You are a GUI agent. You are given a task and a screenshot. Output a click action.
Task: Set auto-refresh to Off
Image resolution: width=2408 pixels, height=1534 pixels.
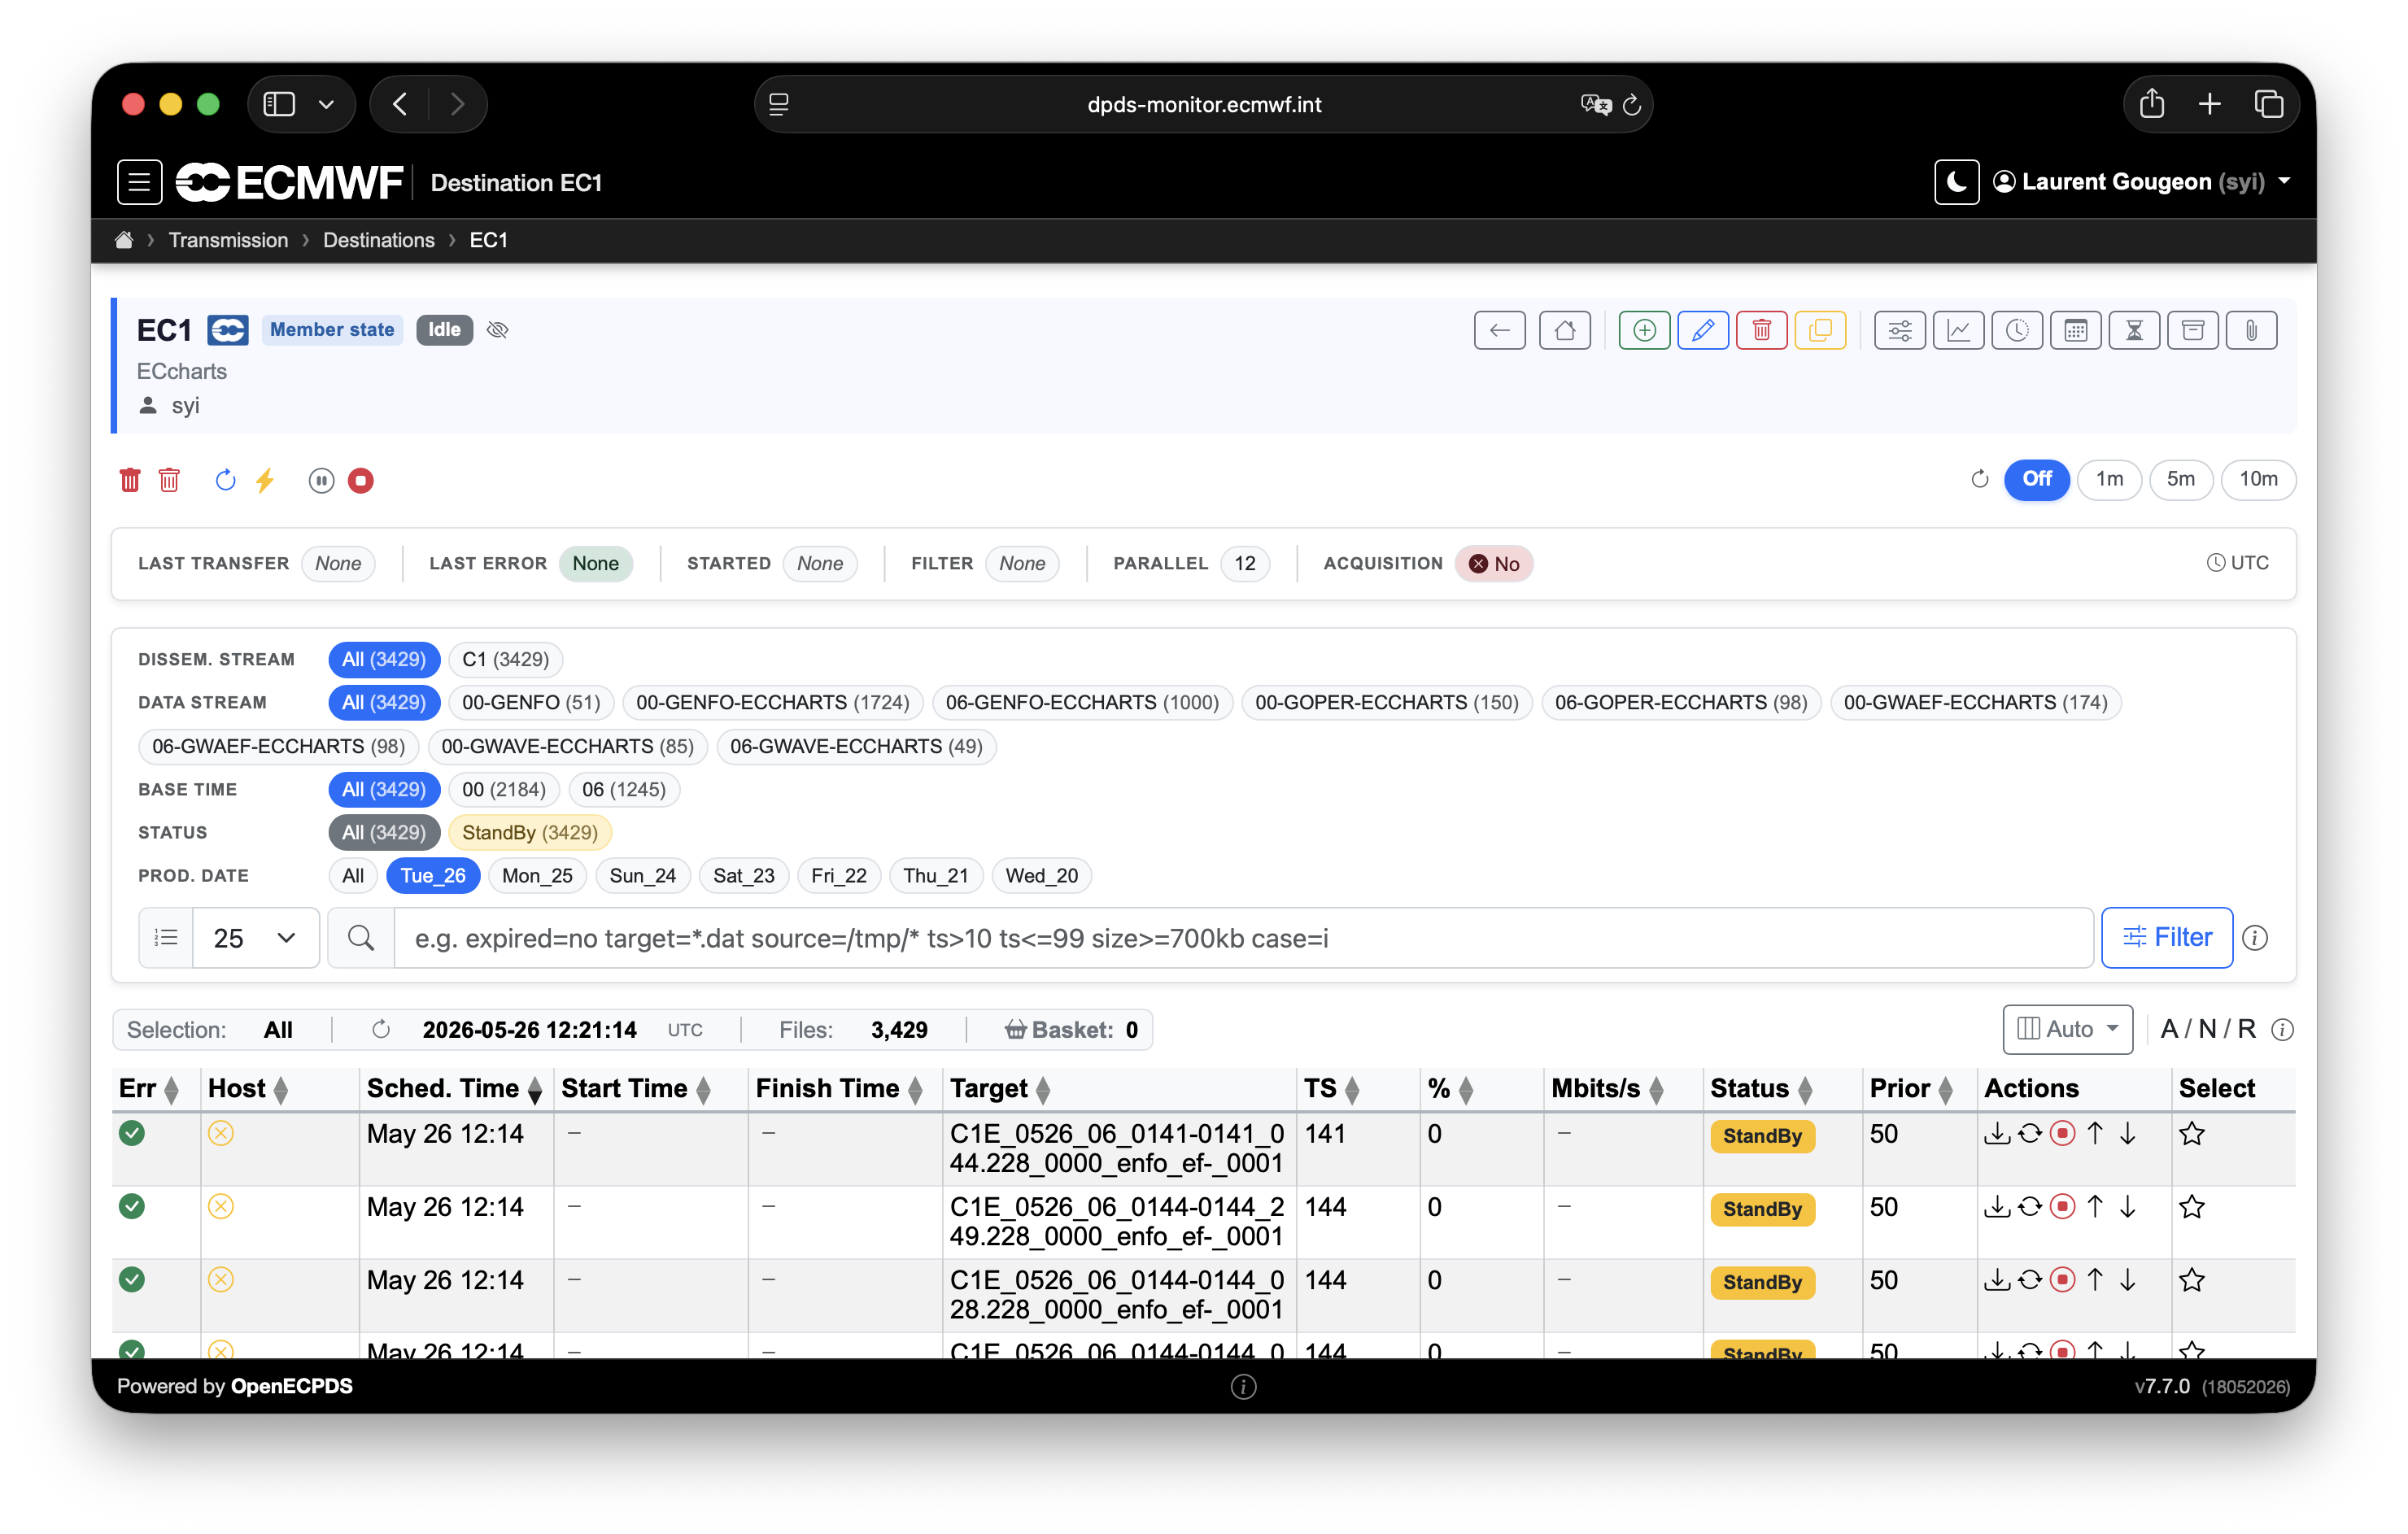2036,479
